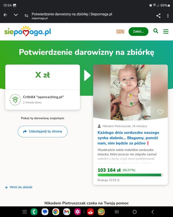Open the app drawer grid icon
This screenshot has height=217, width=173.
point(24,212)
